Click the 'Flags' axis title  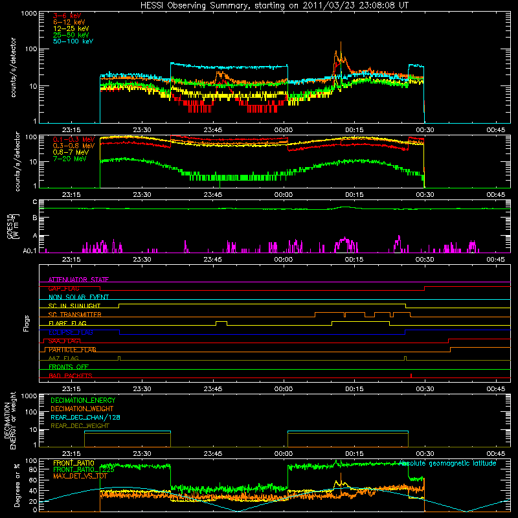coord(27,323)
